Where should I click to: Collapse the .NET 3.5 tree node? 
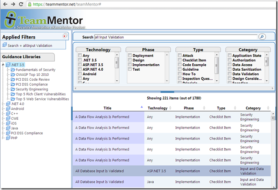click(3, 65)
